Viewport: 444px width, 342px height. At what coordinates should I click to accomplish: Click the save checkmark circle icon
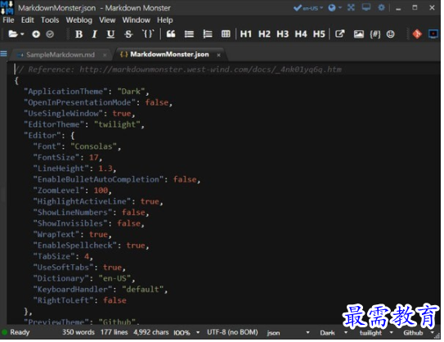50,34
